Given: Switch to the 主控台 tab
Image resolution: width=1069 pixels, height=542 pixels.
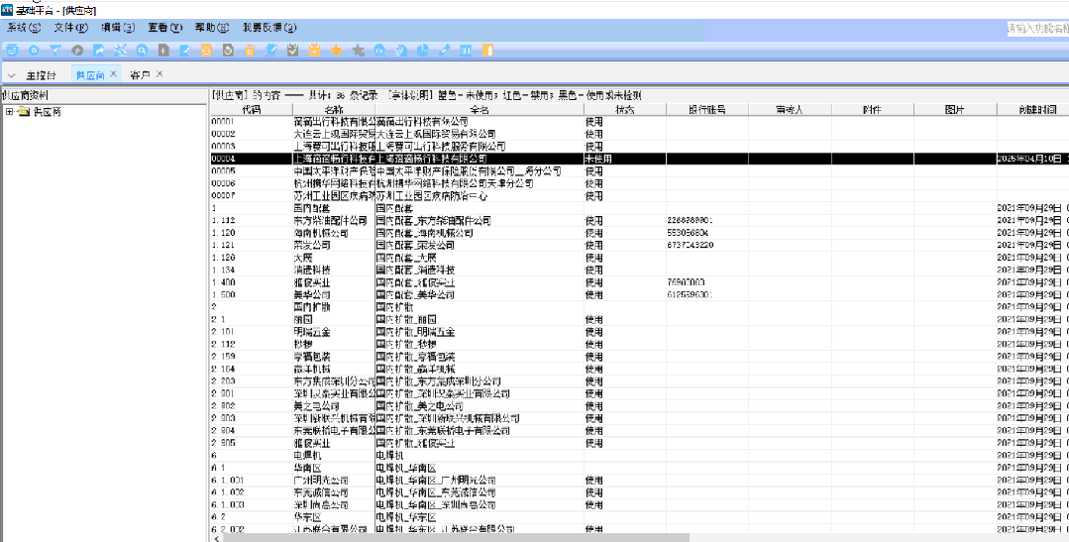Looking at the screenshot, I should (41, 75).
